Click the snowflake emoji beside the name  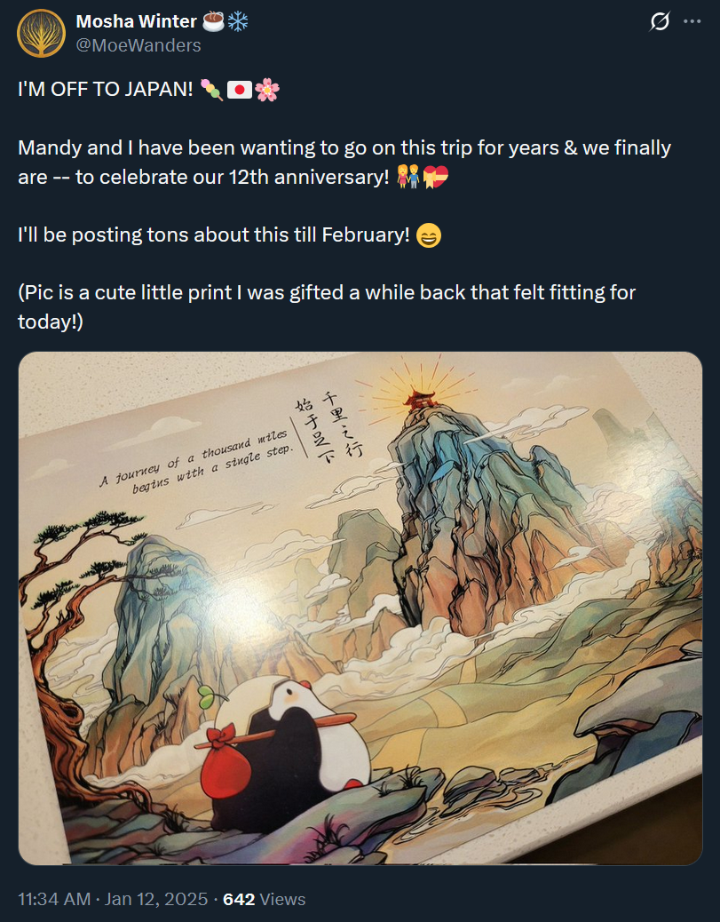238,21
